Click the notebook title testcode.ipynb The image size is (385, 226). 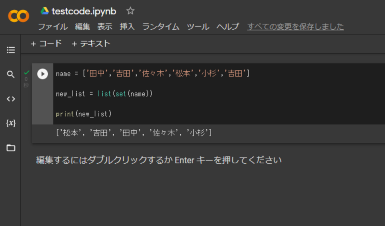click(84, 11)
